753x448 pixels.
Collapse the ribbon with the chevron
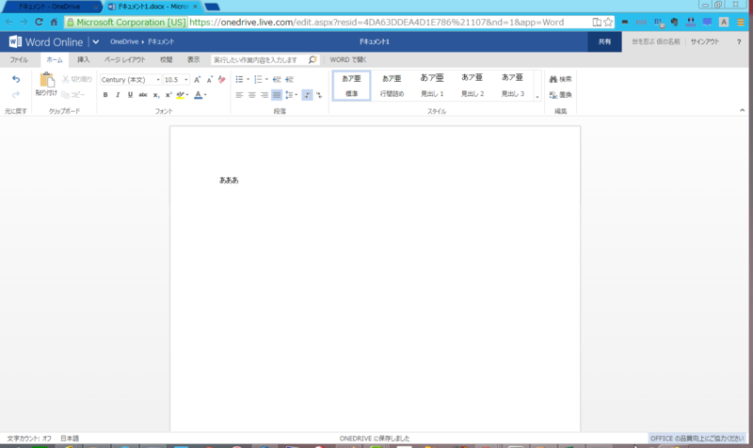pyautogui.click(x=742, y=110)
